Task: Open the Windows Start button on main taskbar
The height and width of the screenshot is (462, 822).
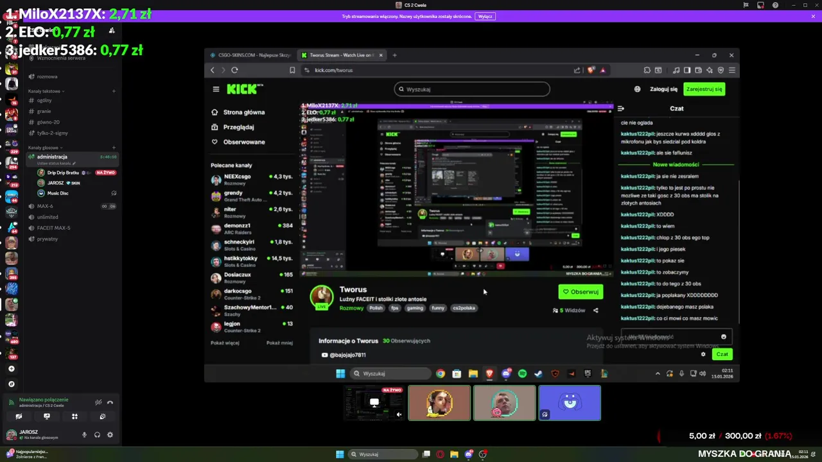Action: pyautogui.click(x=340, y=454)
